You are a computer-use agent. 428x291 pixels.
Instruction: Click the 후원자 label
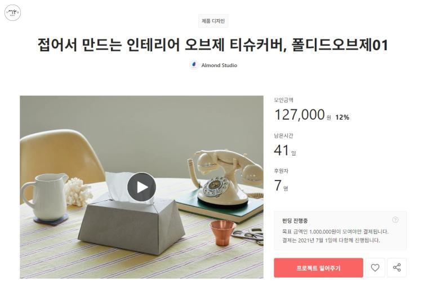click(281, 171)
